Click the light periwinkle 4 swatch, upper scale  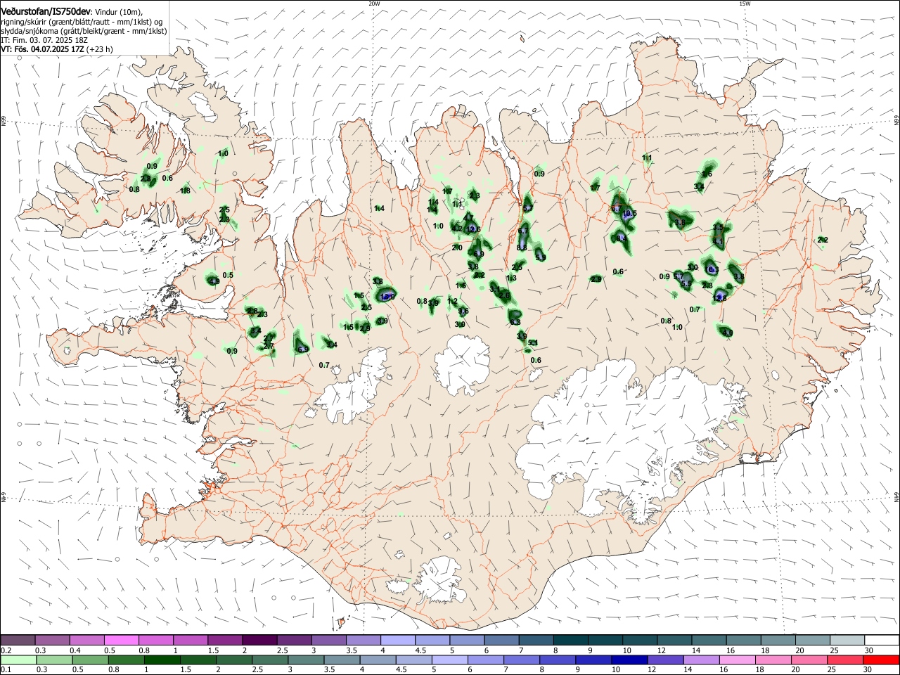coord(398,641)
